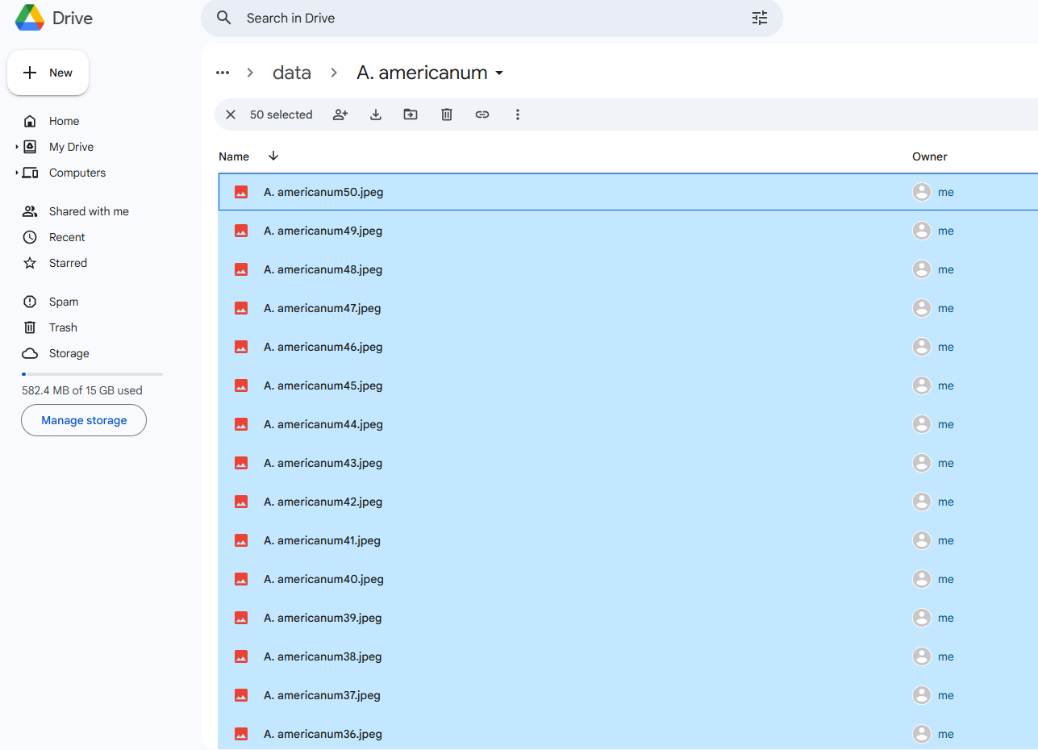The width and height of the screenshot is (1038, 750).
Task: Expand the Computers tree arrow
Action: click(x=17, y=173)
